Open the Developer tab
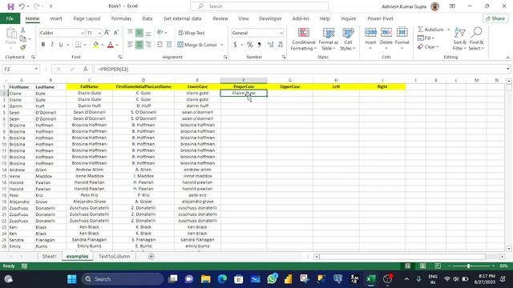The width and height of the screenshot is (513, 288). point(270,18)
